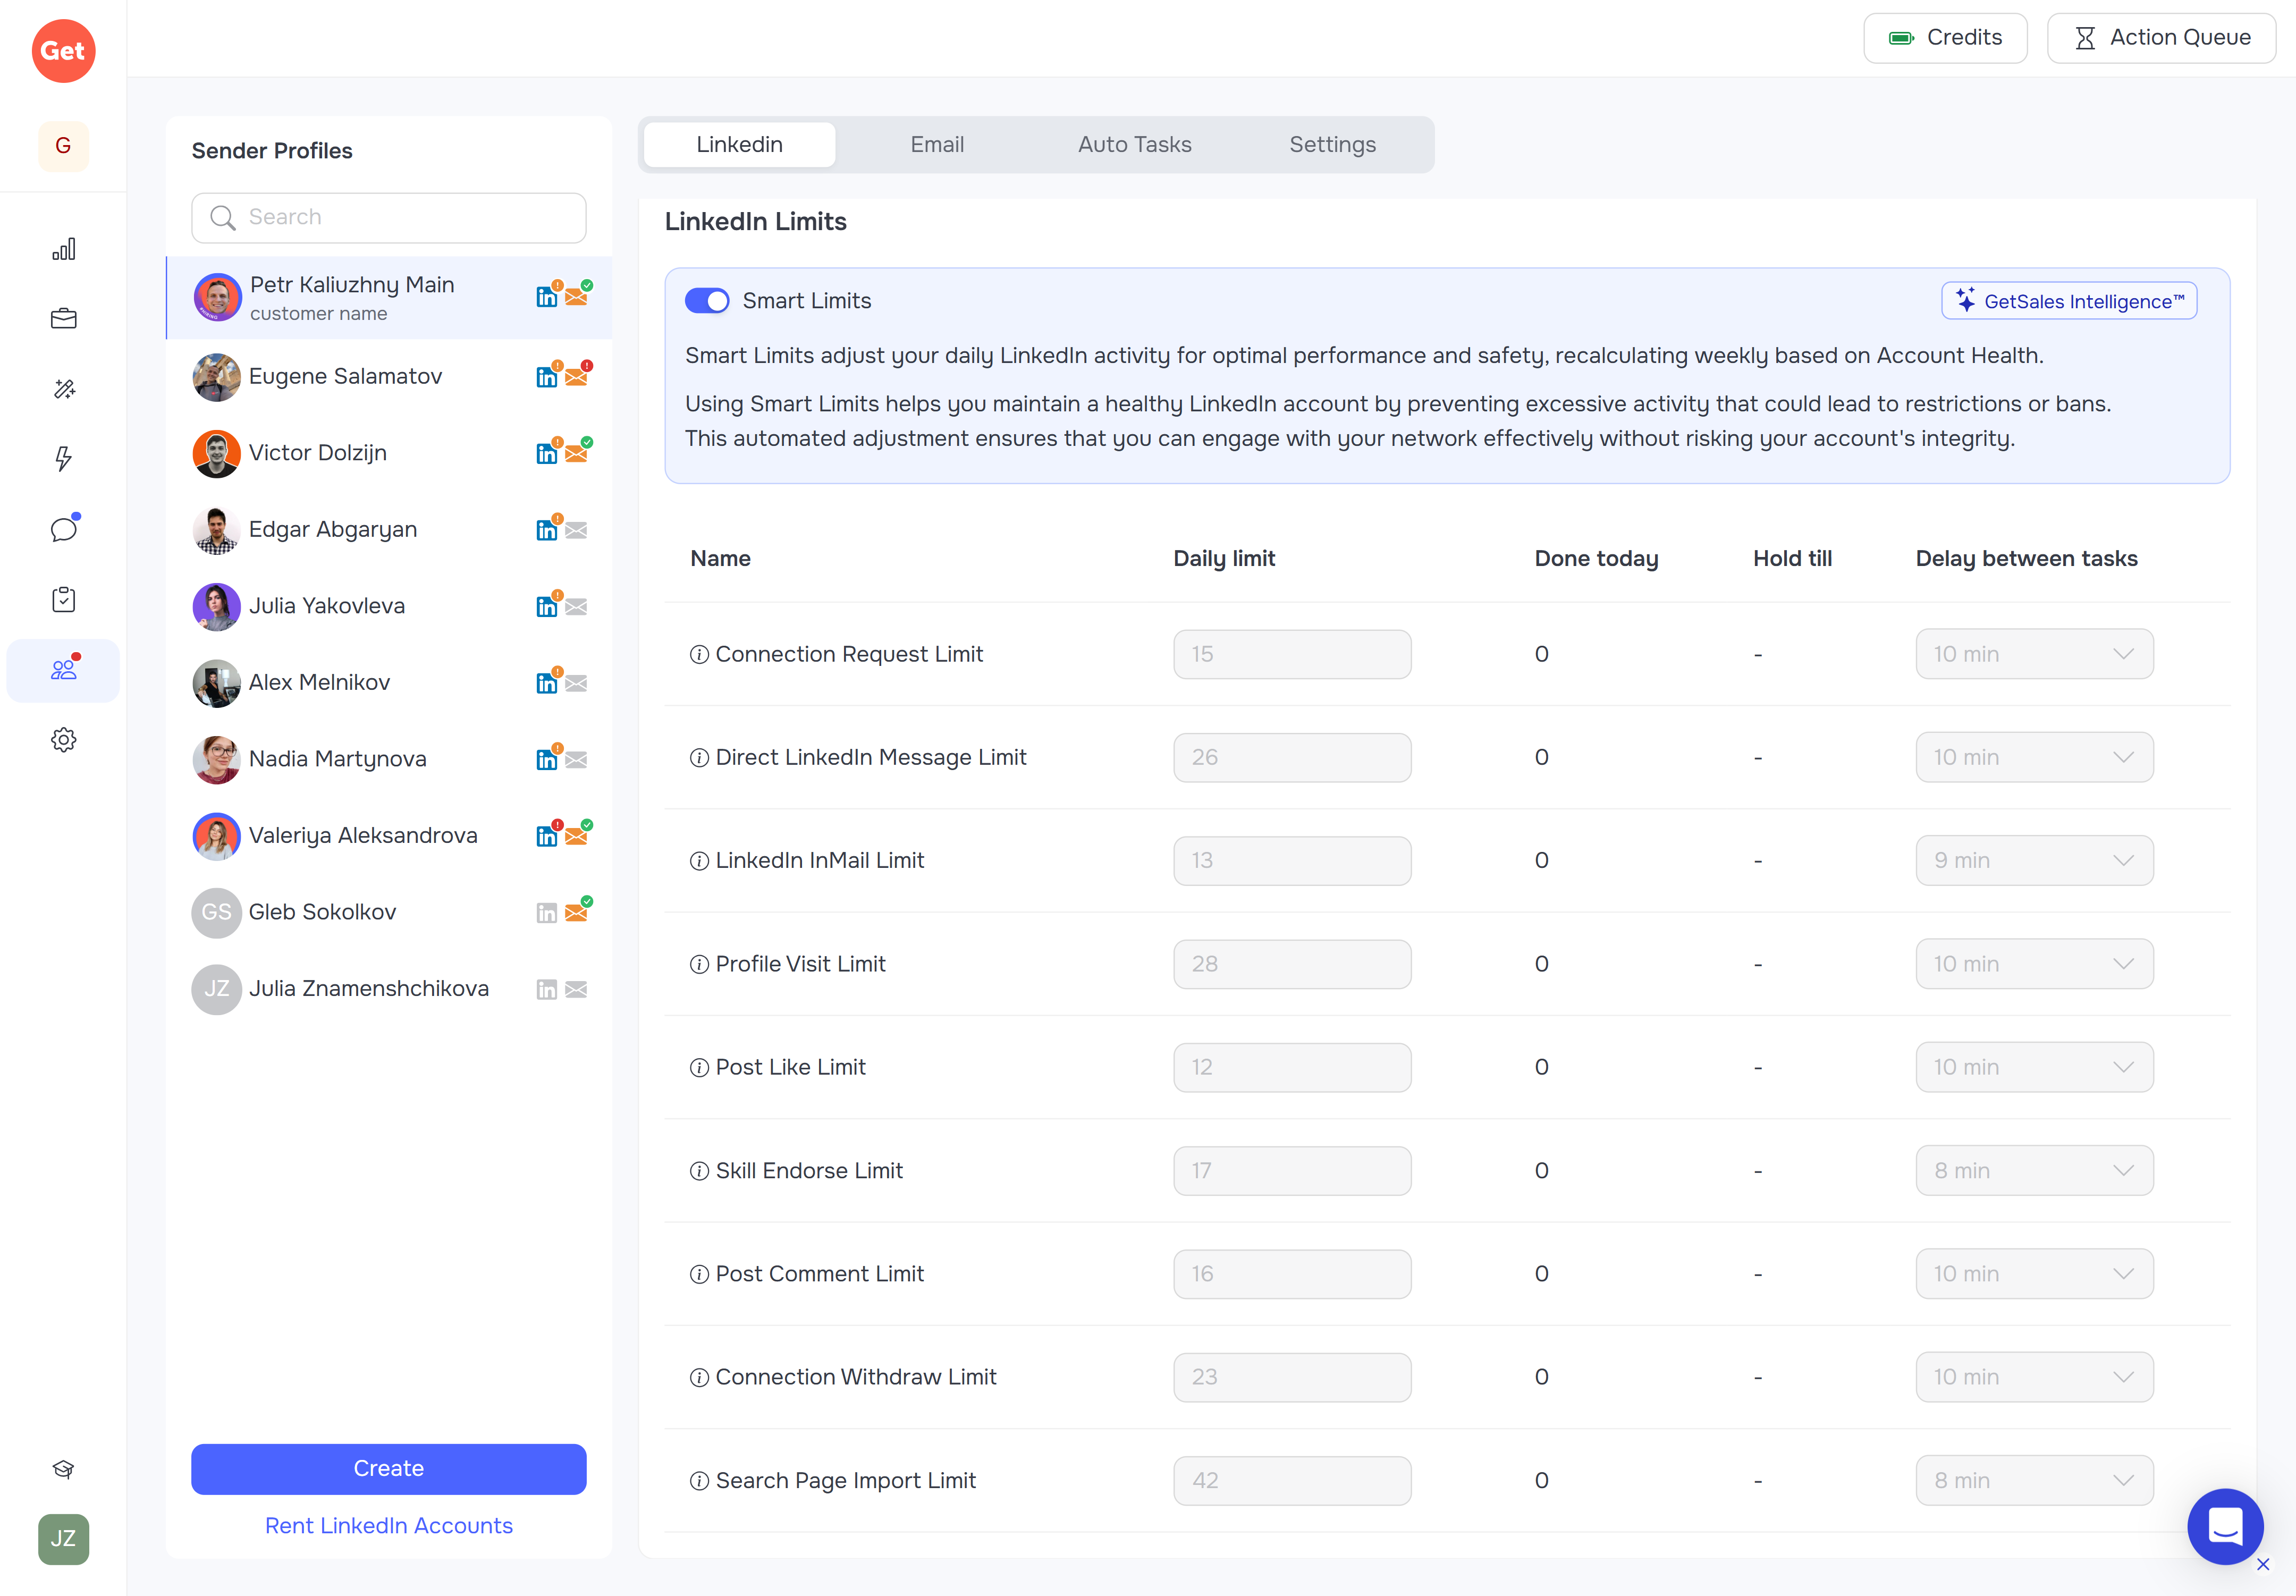Toggle the Smart Limits switch off
Screen dimensions: 2296x1596
coord(707,301)
